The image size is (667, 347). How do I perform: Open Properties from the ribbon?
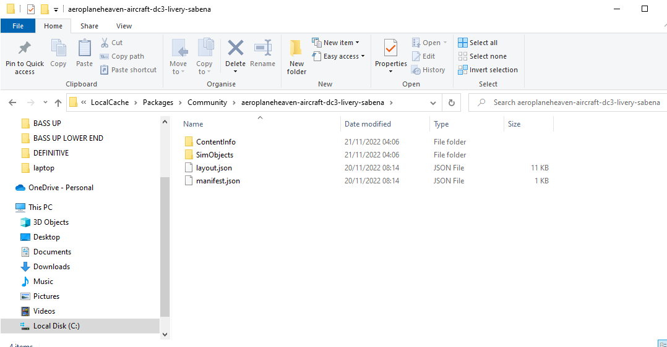coord(390,56)
